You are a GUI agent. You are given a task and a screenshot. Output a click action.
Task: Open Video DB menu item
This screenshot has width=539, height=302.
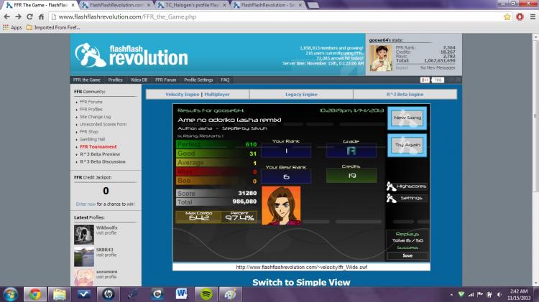(139, 80)
